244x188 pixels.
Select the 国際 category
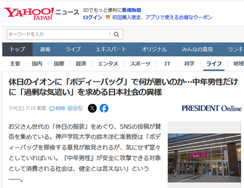pyautogui.click(x=59, y=64)
